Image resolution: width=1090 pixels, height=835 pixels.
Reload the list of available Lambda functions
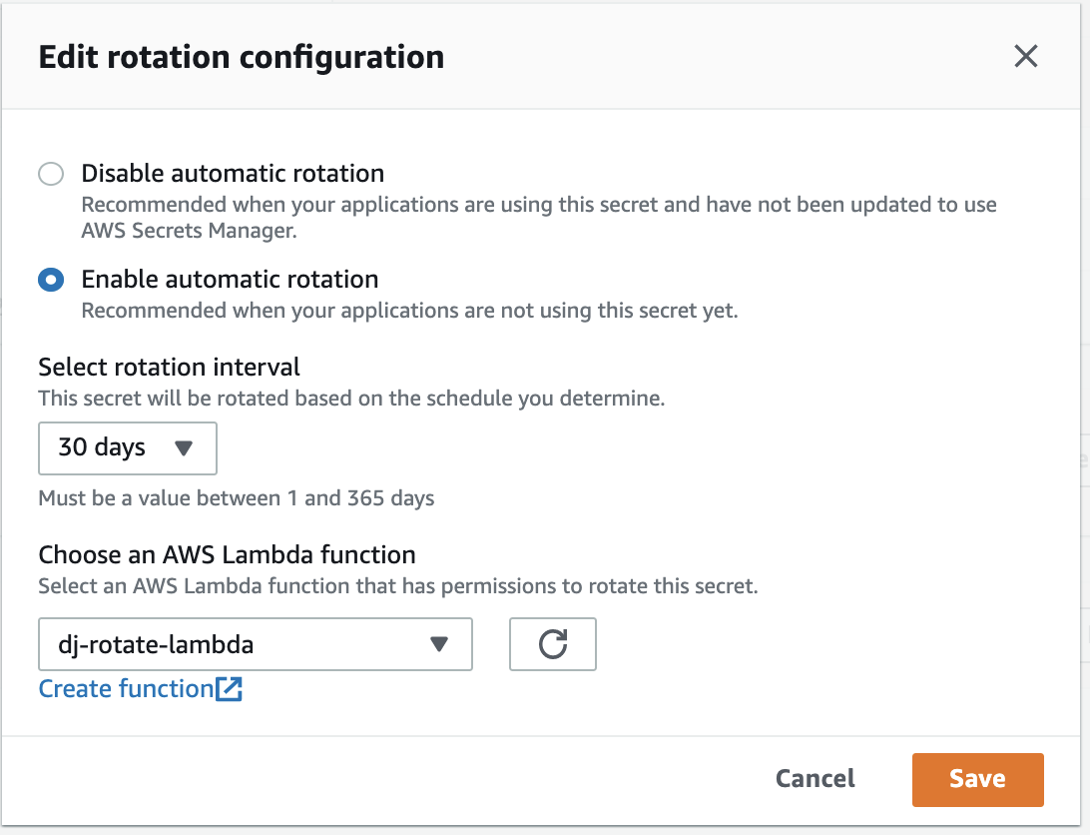552,644
